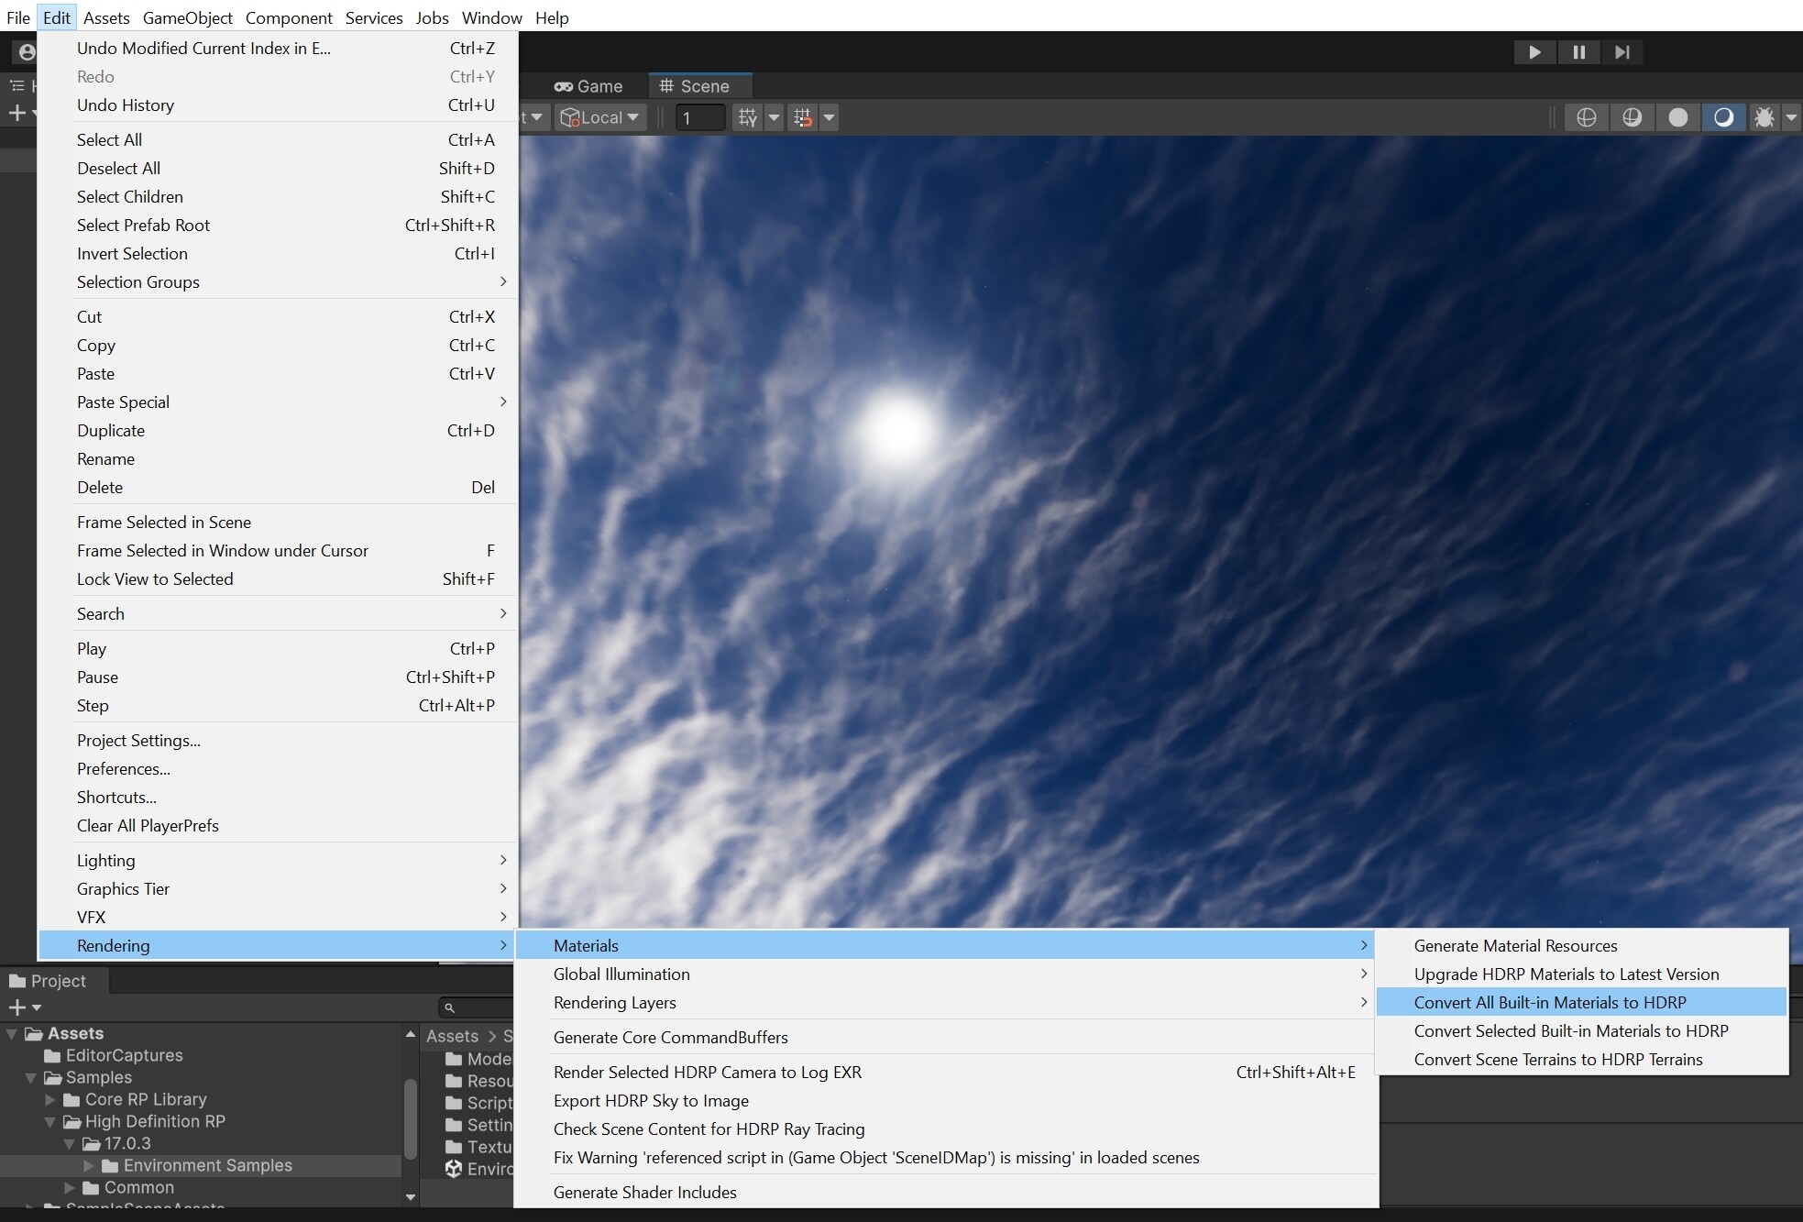Choose Export HDRP Sky to Image
Viewport: 1803px width, 1222px height.
(x=651, y=1100)
